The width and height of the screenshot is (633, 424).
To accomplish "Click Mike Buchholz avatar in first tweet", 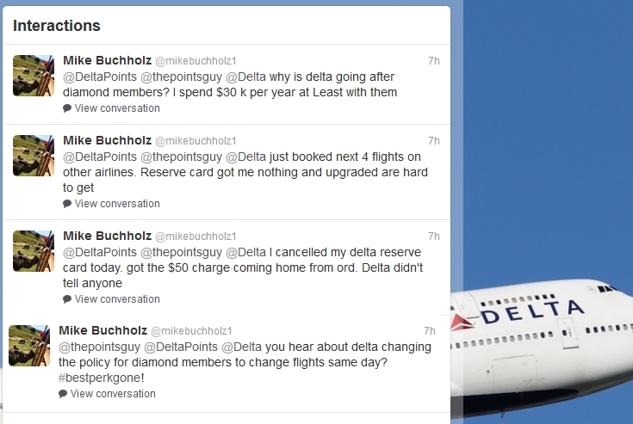I will [34, 76].
